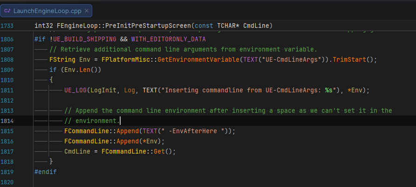
Task: Click the CmdLine variable on line 1817
Action: click(x=77, y=152)
